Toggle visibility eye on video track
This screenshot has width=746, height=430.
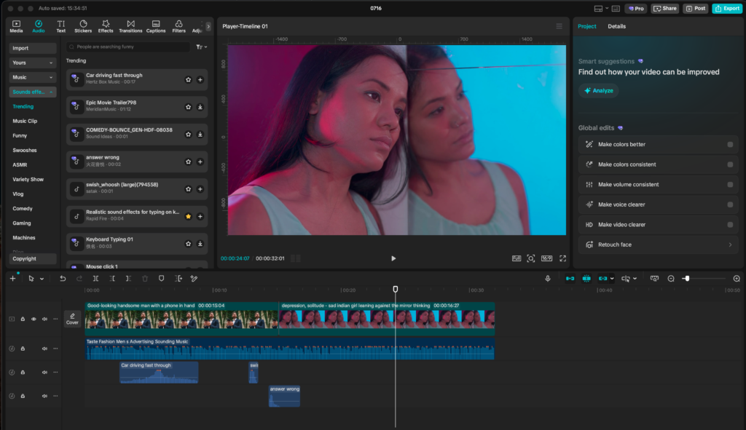pyautogui.click(x=34, y=319)
